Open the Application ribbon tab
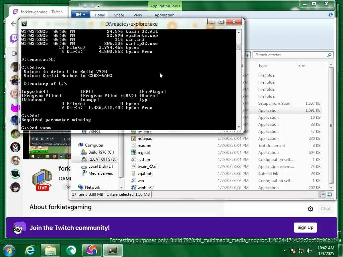 tap(164, 15)
